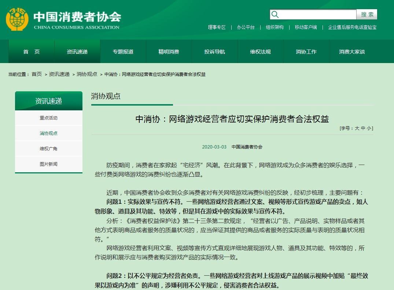
Task: Select 精明消费 navigation item
Action: (x=169, y=52)
